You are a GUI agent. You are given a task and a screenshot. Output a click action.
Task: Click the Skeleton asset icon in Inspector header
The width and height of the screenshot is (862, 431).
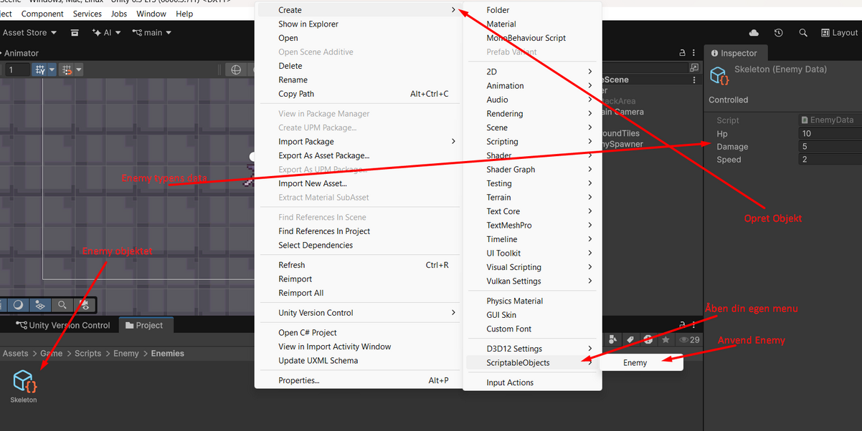pyautogui.click(x=719, y=75)
